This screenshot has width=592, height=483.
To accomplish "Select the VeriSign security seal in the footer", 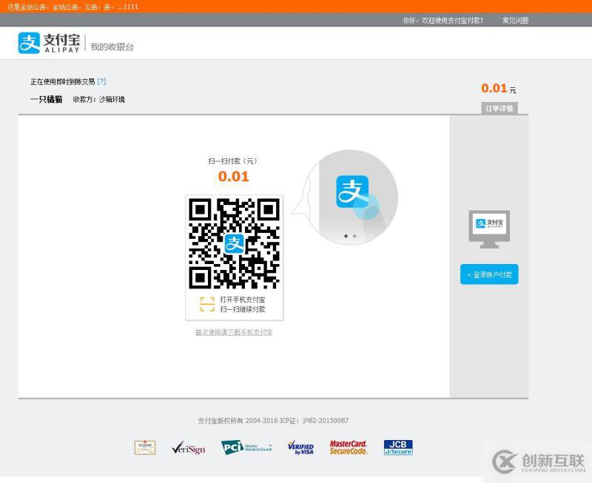I will pos(189,447).
